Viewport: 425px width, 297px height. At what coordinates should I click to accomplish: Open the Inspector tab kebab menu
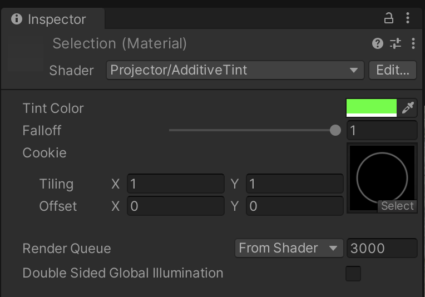coord(408,18)
